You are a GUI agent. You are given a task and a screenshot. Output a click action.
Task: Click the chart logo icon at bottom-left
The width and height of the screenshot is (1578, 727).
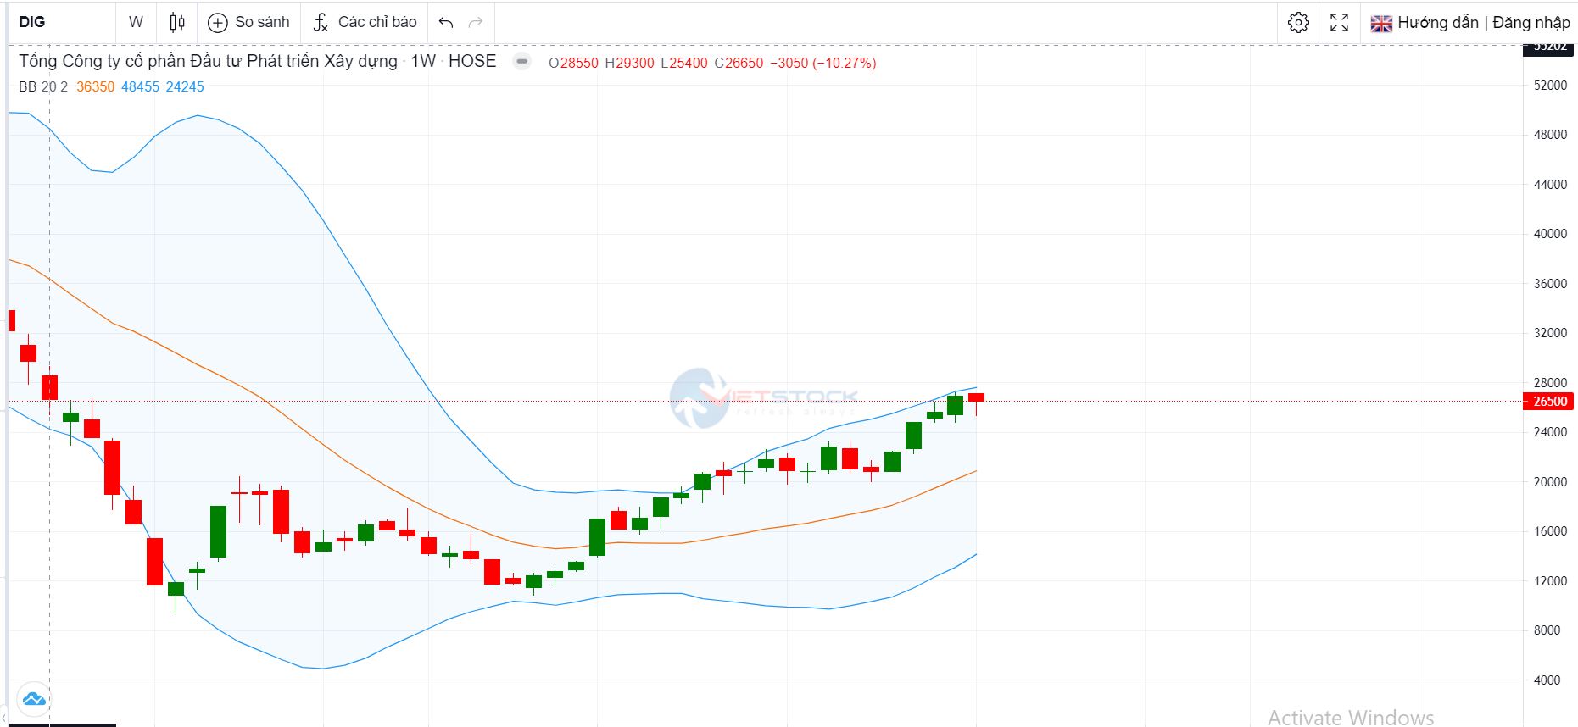click(x=34, y=699)
